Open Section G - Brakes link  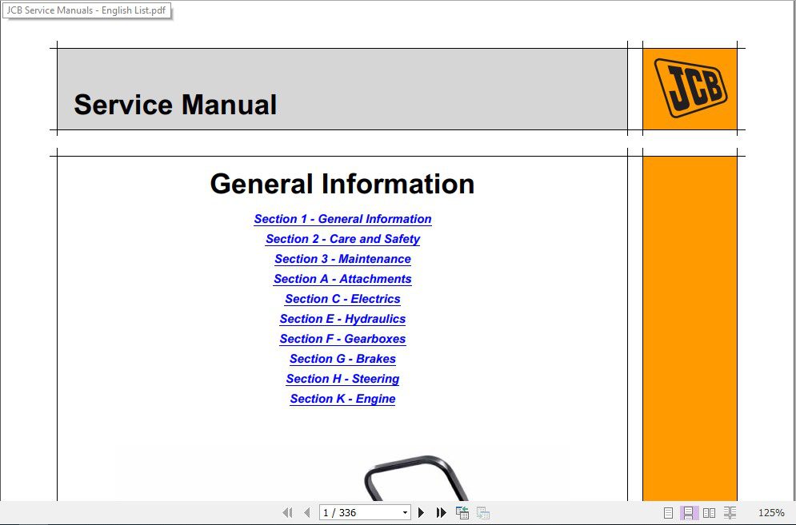[x=342, y=359]
